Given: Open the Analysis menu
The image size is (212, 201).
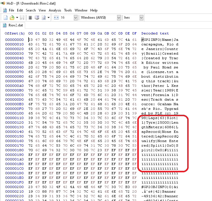Looking at the screenshot, I should (x=55, y=10).
